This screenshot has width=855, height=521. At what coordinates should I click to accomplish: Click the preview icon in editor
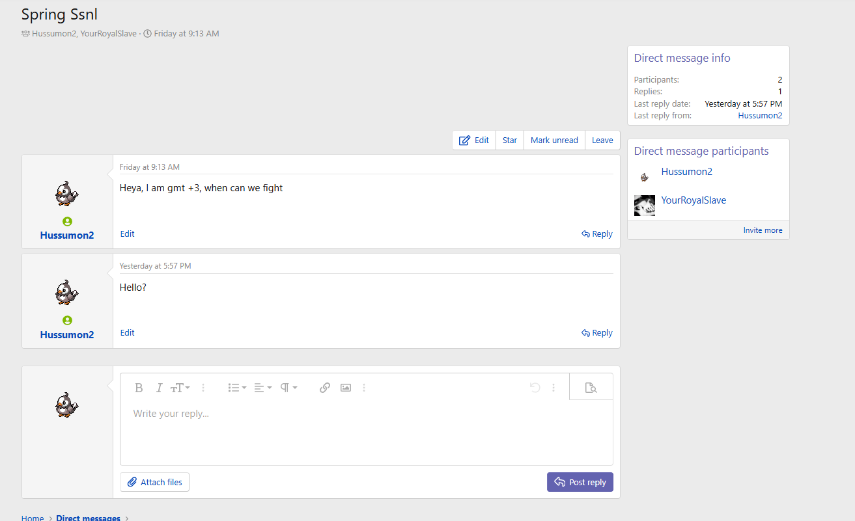click(591, 388)
